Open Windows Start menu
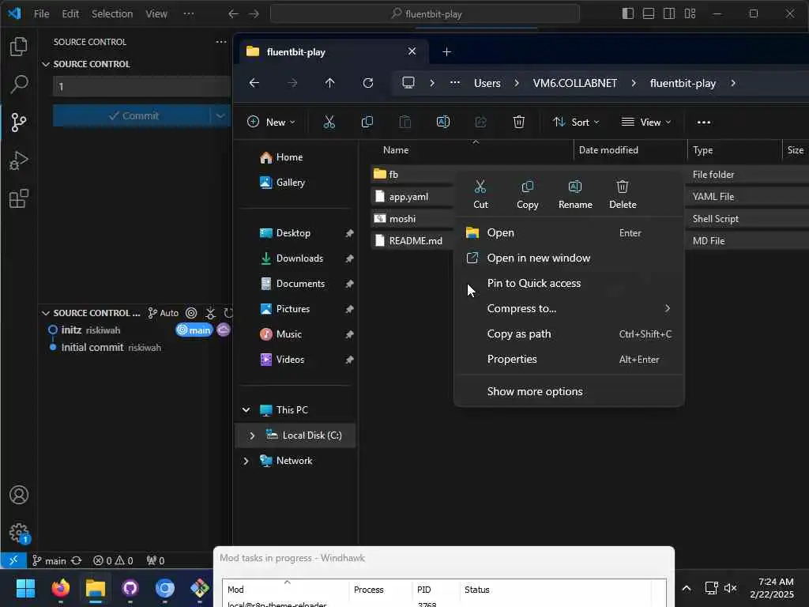The image size is (809, 607). point(25,588)
